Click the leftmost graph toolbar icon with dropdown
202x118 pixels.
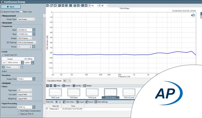[x=48, y=6]
